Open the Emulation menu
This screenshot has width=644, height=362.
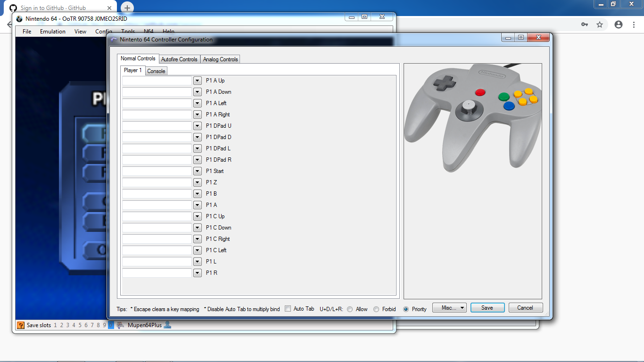(53, 32)
